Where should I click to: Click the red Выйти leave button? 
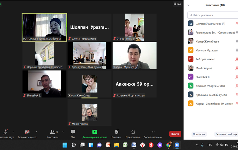[175, 134]
